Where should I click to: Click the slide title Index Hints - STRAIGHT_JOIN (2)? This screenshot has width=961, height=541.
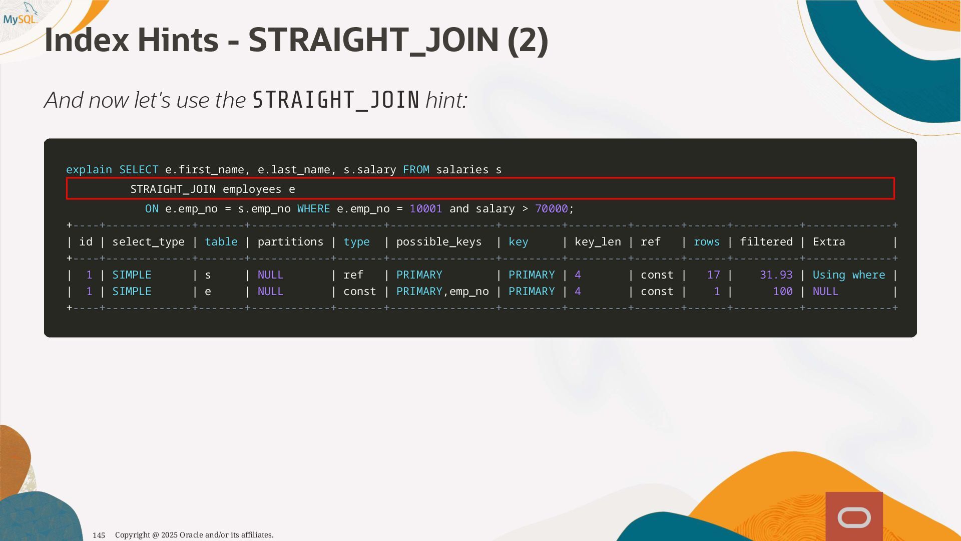[x=296, y=40]
